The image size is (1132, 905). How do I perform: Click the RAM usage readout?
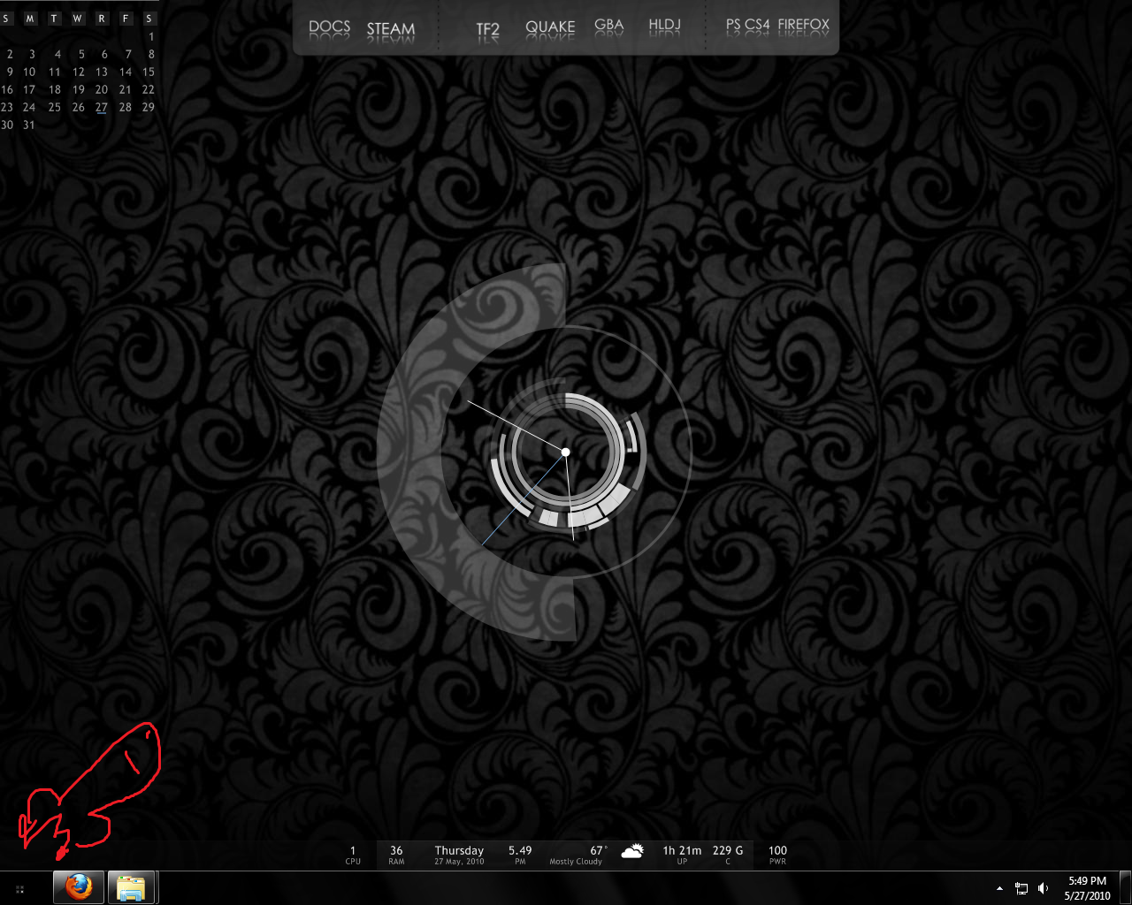pos(396,855)
